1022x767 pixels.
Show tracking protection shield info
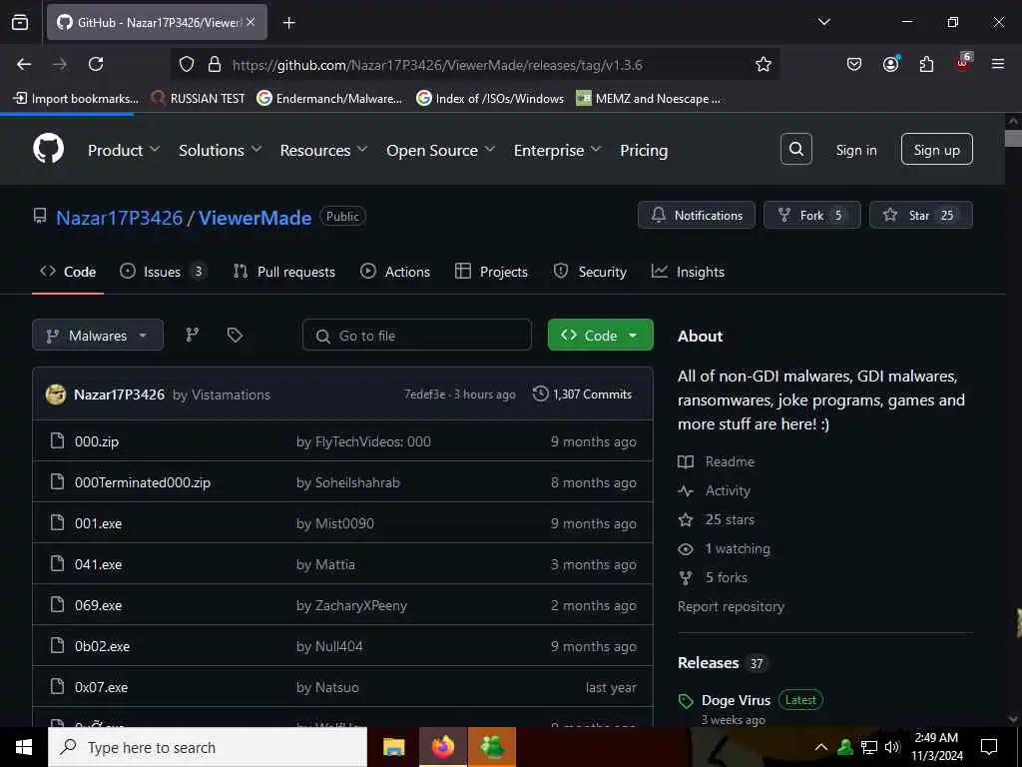187,64
